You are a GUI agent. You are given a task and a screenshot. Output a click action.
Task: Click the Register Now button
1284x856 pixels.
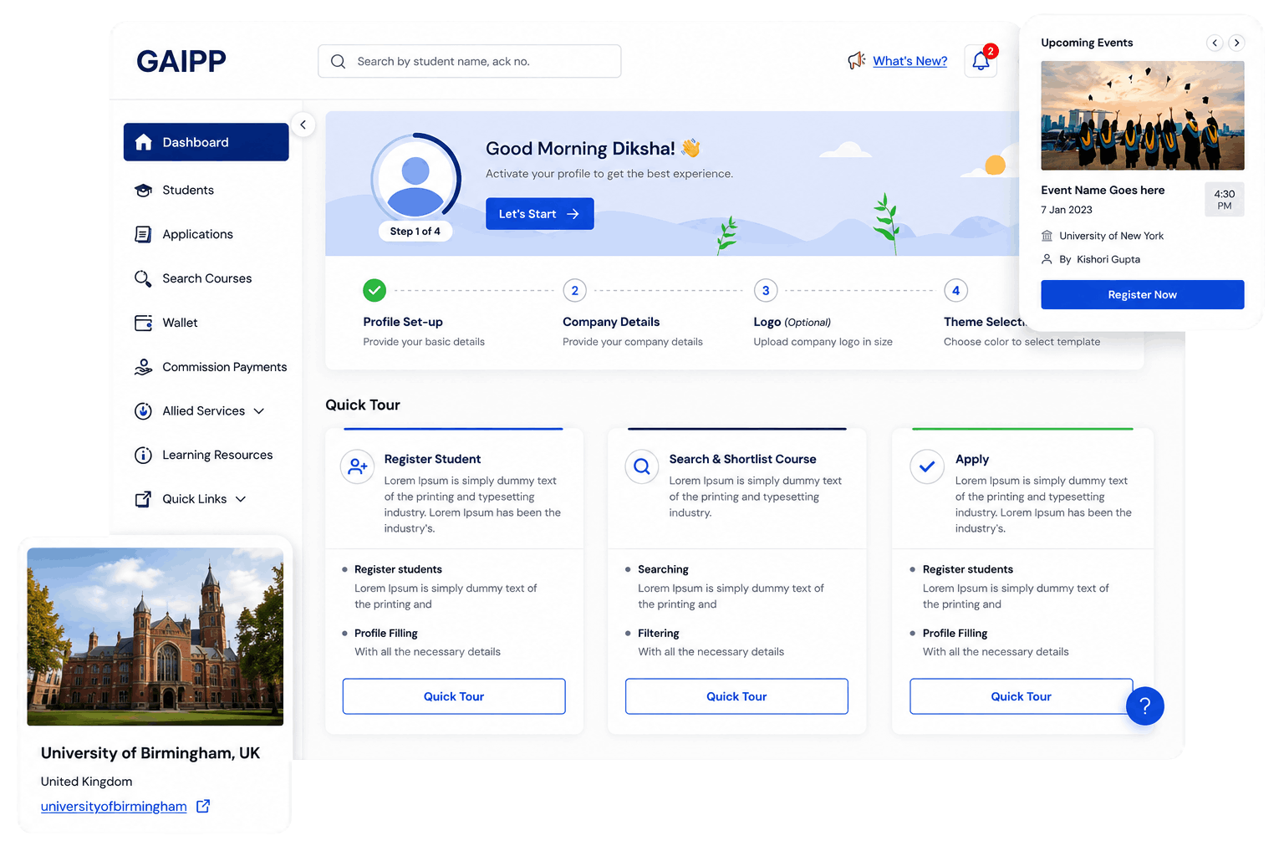pyautogui.click(x=1143, y=295)
